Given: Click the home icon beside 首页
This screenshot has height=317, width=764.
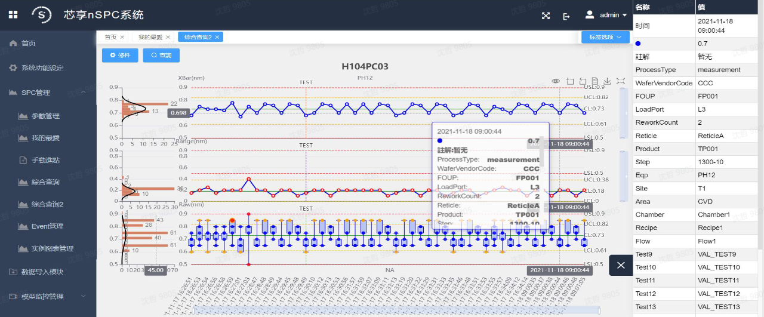Looking at the screenshot, I should coord(13,43).
